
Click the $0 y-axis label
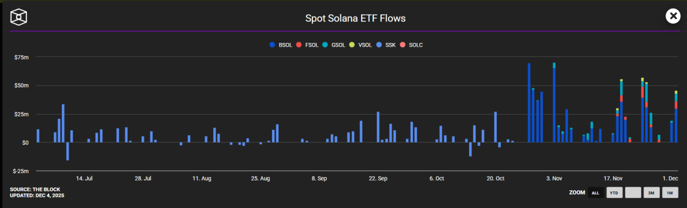(x=25, y=143)
